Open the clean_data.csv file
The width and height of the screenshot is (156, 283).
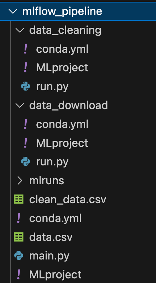[68, 200]
